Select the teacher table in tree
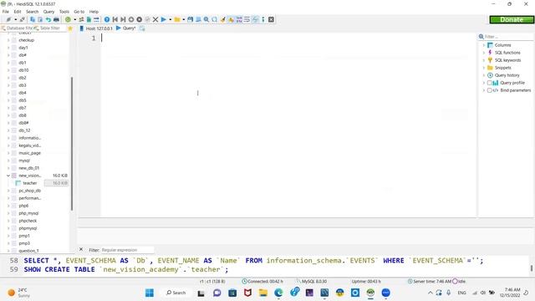 click(x=30, y=183)
